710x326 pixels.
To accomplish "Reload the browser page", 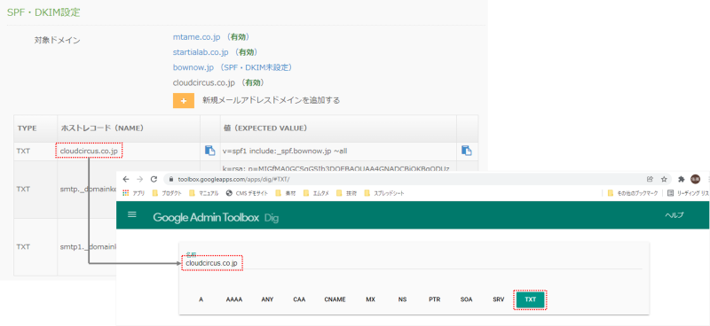I will pos(154,179).
